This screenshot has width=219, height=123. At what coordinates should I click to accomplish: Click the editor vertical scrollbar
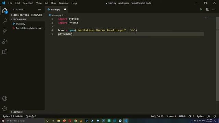click(218, 59)
